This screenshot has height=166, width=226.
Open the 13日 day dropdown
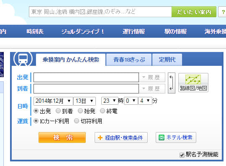(x=85, y=101)
